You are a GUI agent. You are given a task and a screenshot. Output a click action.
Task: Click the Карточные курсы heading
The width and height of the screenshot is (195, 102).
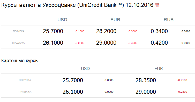pos(20,61)
